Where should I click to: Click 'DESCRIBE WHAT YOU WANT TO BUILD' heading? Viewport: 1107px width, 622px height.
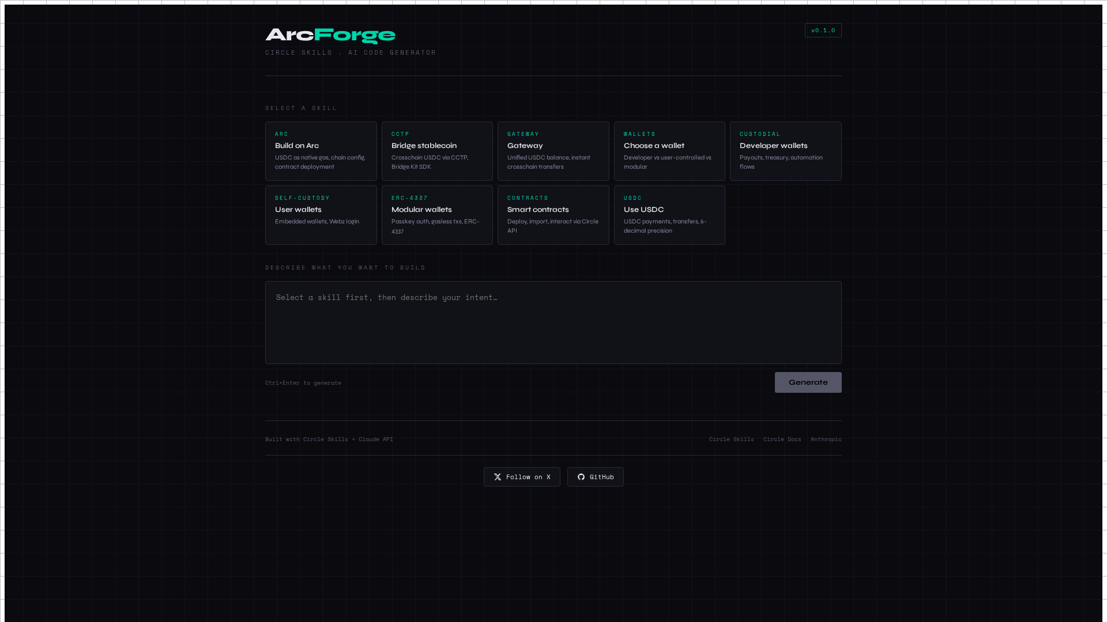coord(345,268)
